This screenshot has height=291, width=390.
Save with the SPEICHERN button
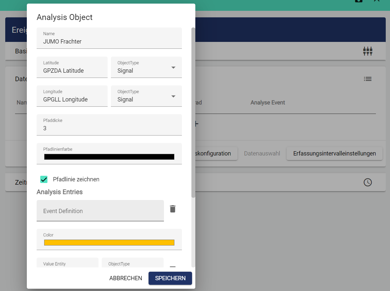pos(170,278)
